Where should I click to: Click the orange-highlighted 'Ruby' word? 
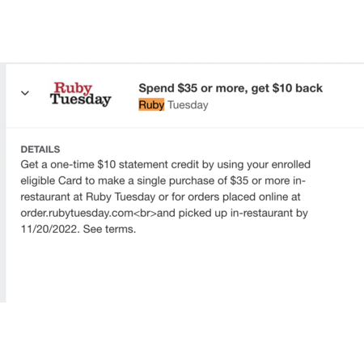[151, 104]
